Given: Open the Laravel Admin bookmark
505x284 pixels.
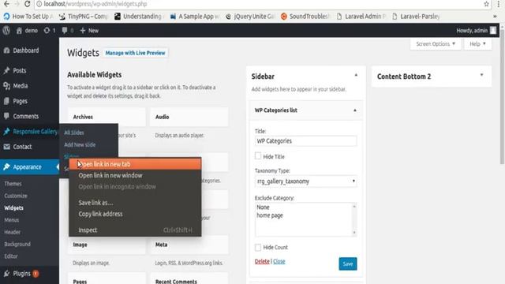Looking at the screenshot, I should click(x=361, y=17).
